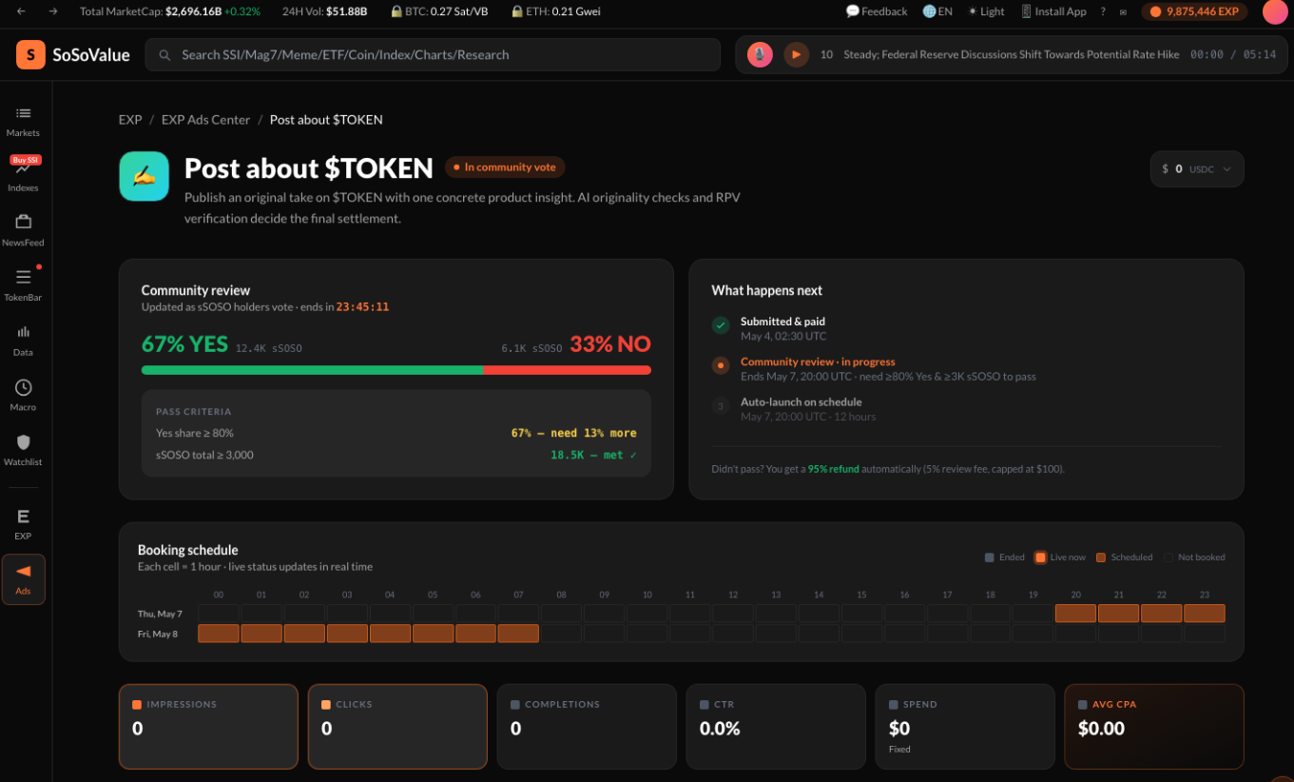Click Thu May 7 hour 20 cell
The height and width of the screenshot is (782, 1294).
click(1075, 614)
